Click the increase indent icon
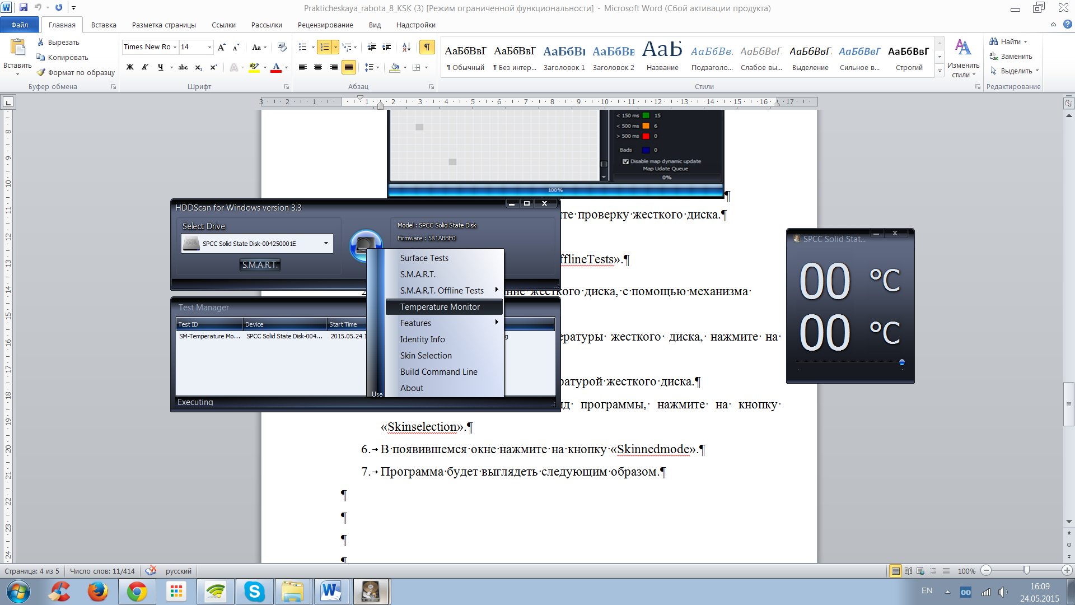The image size is (1075, 605). (386, 47)
